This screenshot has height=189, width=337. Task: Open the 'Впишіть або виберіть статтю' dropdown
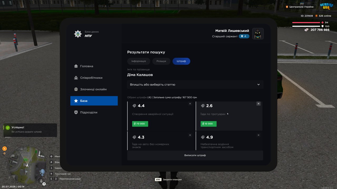[195, 85]
